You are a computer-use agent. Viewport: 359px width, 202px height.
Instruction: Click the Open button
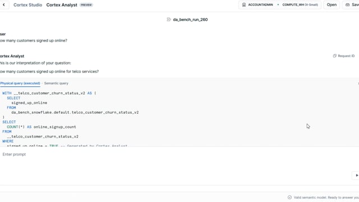[332, 5]
